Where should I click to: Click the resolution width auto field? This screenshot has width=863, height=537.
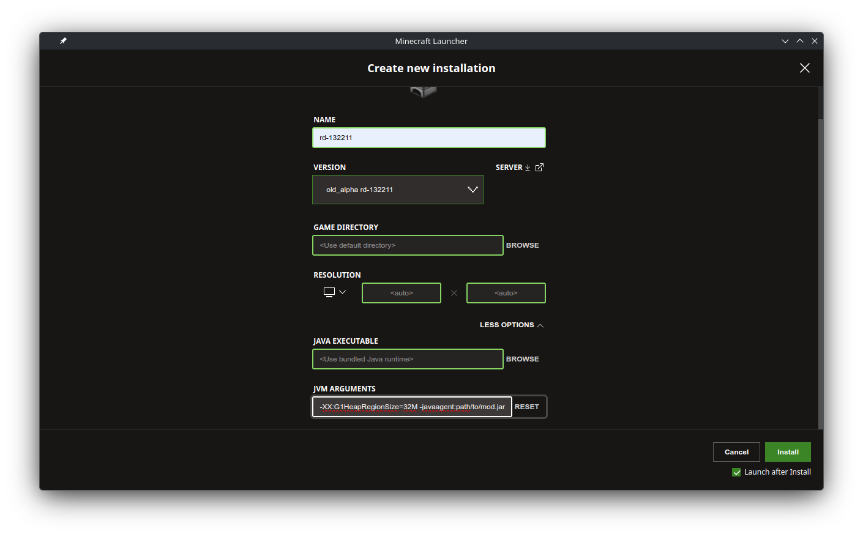tap(402, 293)
